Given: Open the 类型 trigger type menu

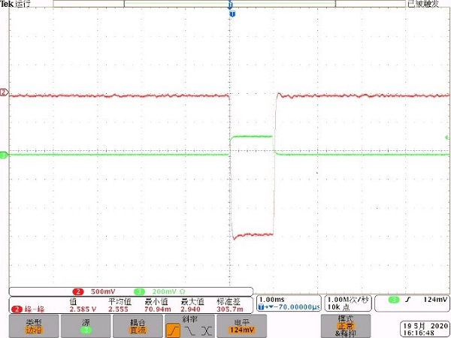Looking at the screenshot, I should click(34, 326).
